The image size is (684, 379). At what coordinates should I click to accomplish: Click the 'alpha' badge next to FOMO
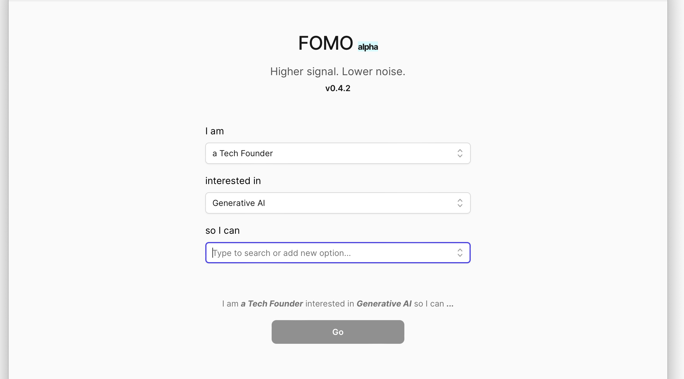point(368,46)
